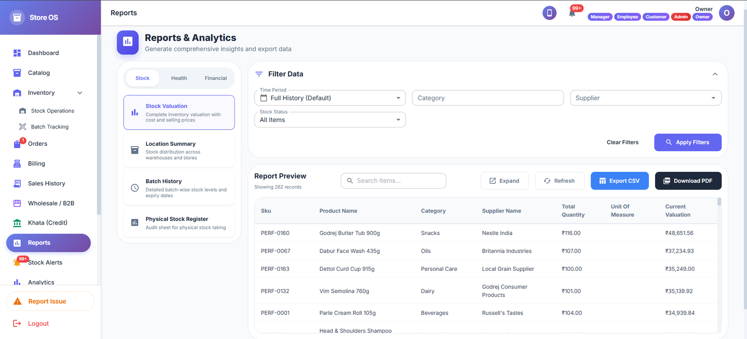This screenshot has height=339, width=747.
Task: Open the notifications bell icon
Action: [x=572, y=13]
